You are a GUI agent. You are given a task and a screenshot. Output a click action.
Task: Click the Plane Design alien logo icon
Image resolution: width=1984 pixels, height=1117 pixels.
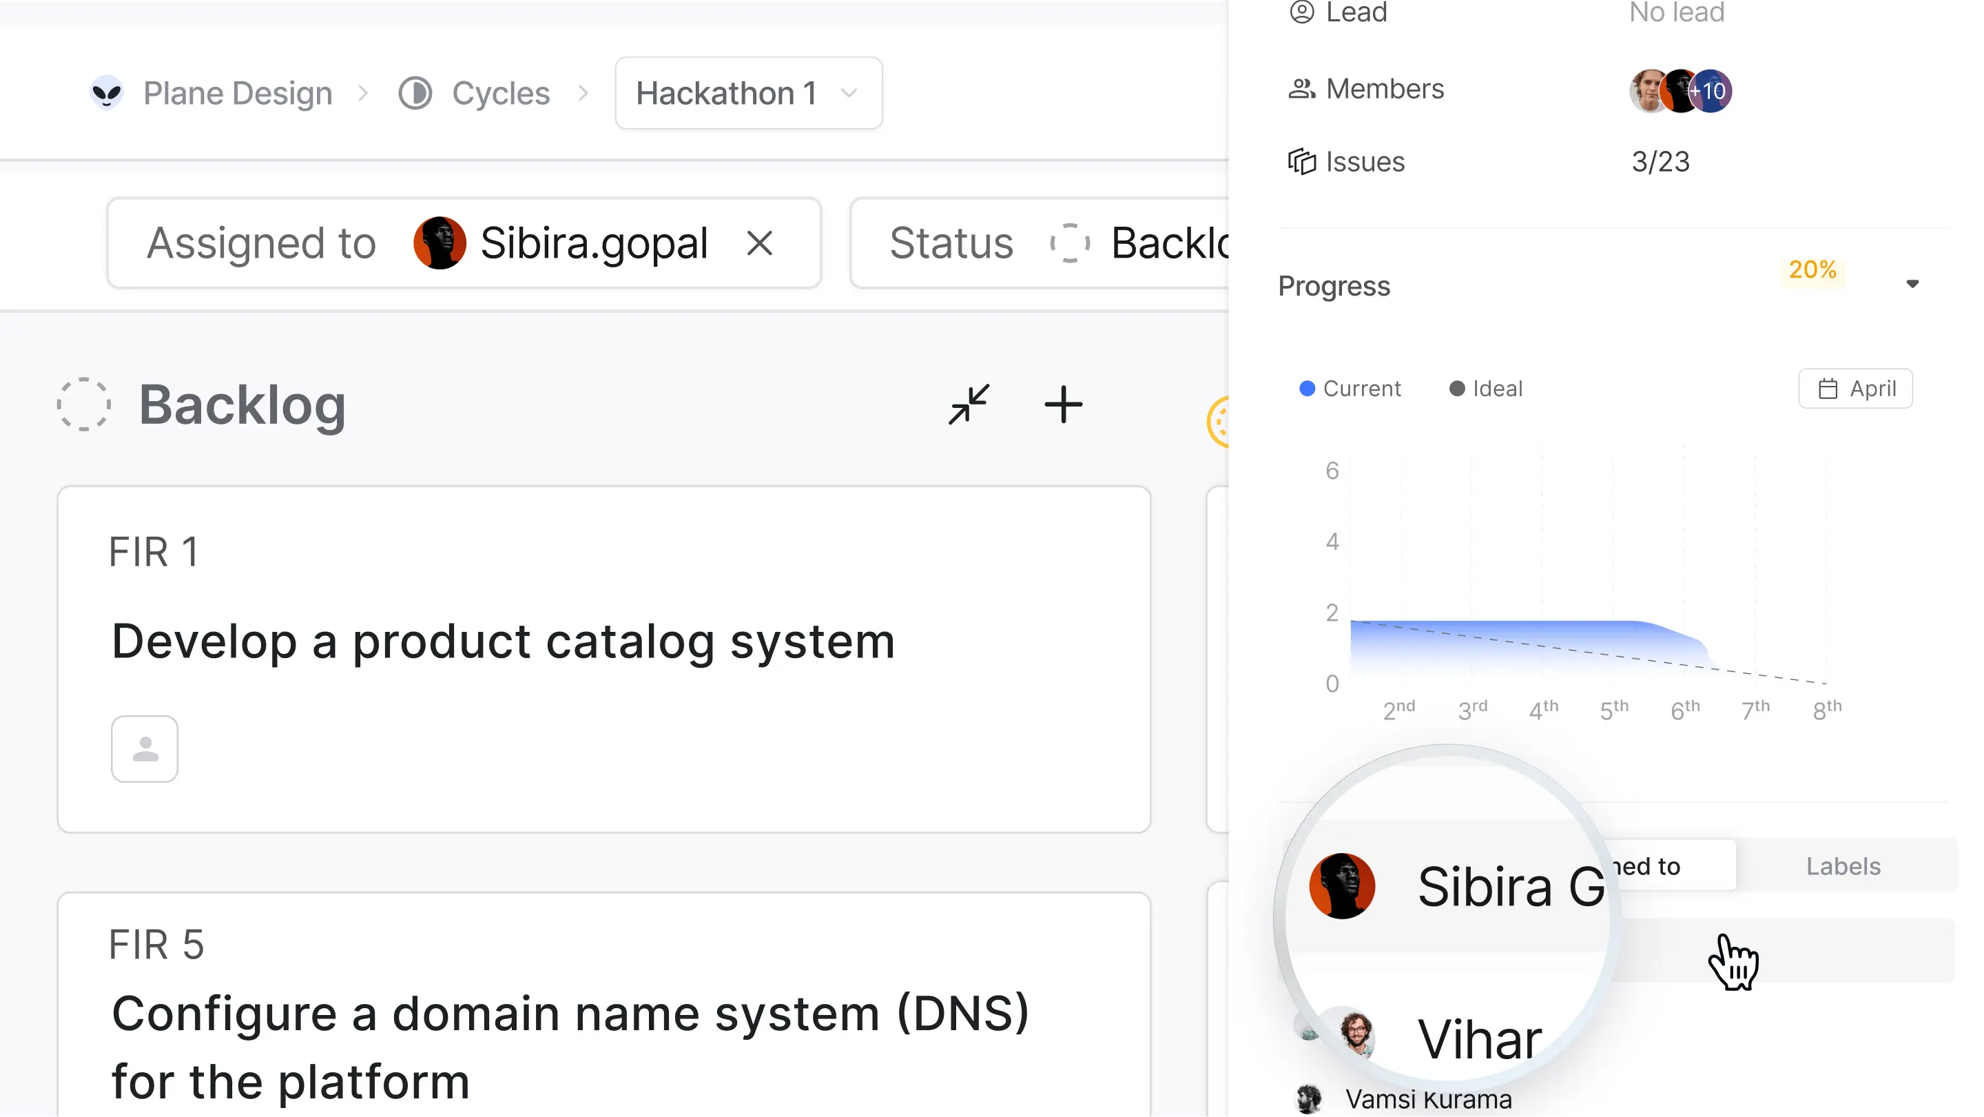pos(108,92)
